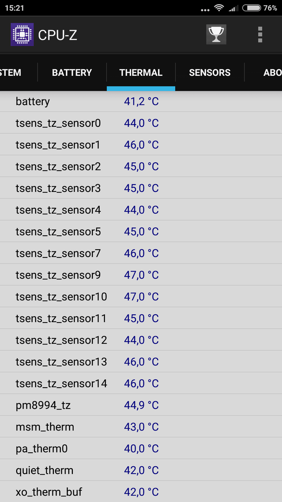Open the trophy validation icon
The width and height of the screenshot is (282, 502).
pos(216,34)
